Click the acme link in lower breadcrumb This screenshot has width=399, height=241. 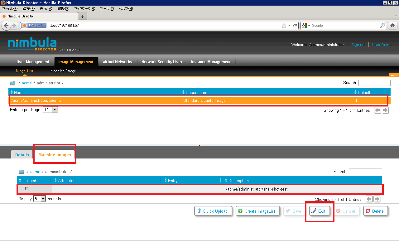tap(35, 172)
